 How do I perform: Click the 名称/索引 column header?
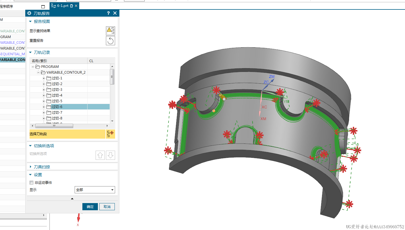tap(59, 61)
